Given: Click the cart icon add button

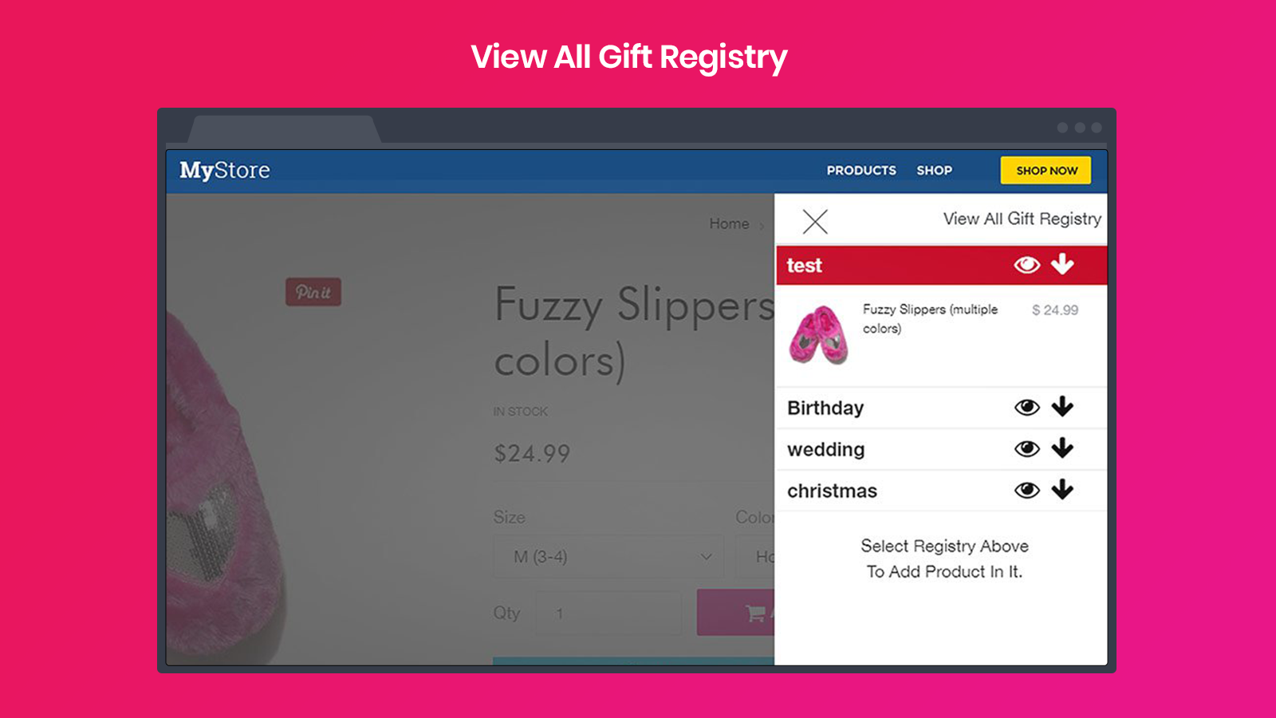Looking at the screenshot, I should point(735,613).
